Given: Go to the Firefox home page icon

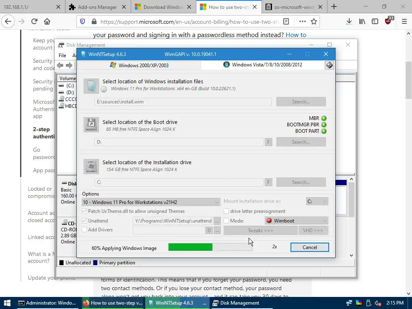Looking at the screenshot, I should [47, 22].
